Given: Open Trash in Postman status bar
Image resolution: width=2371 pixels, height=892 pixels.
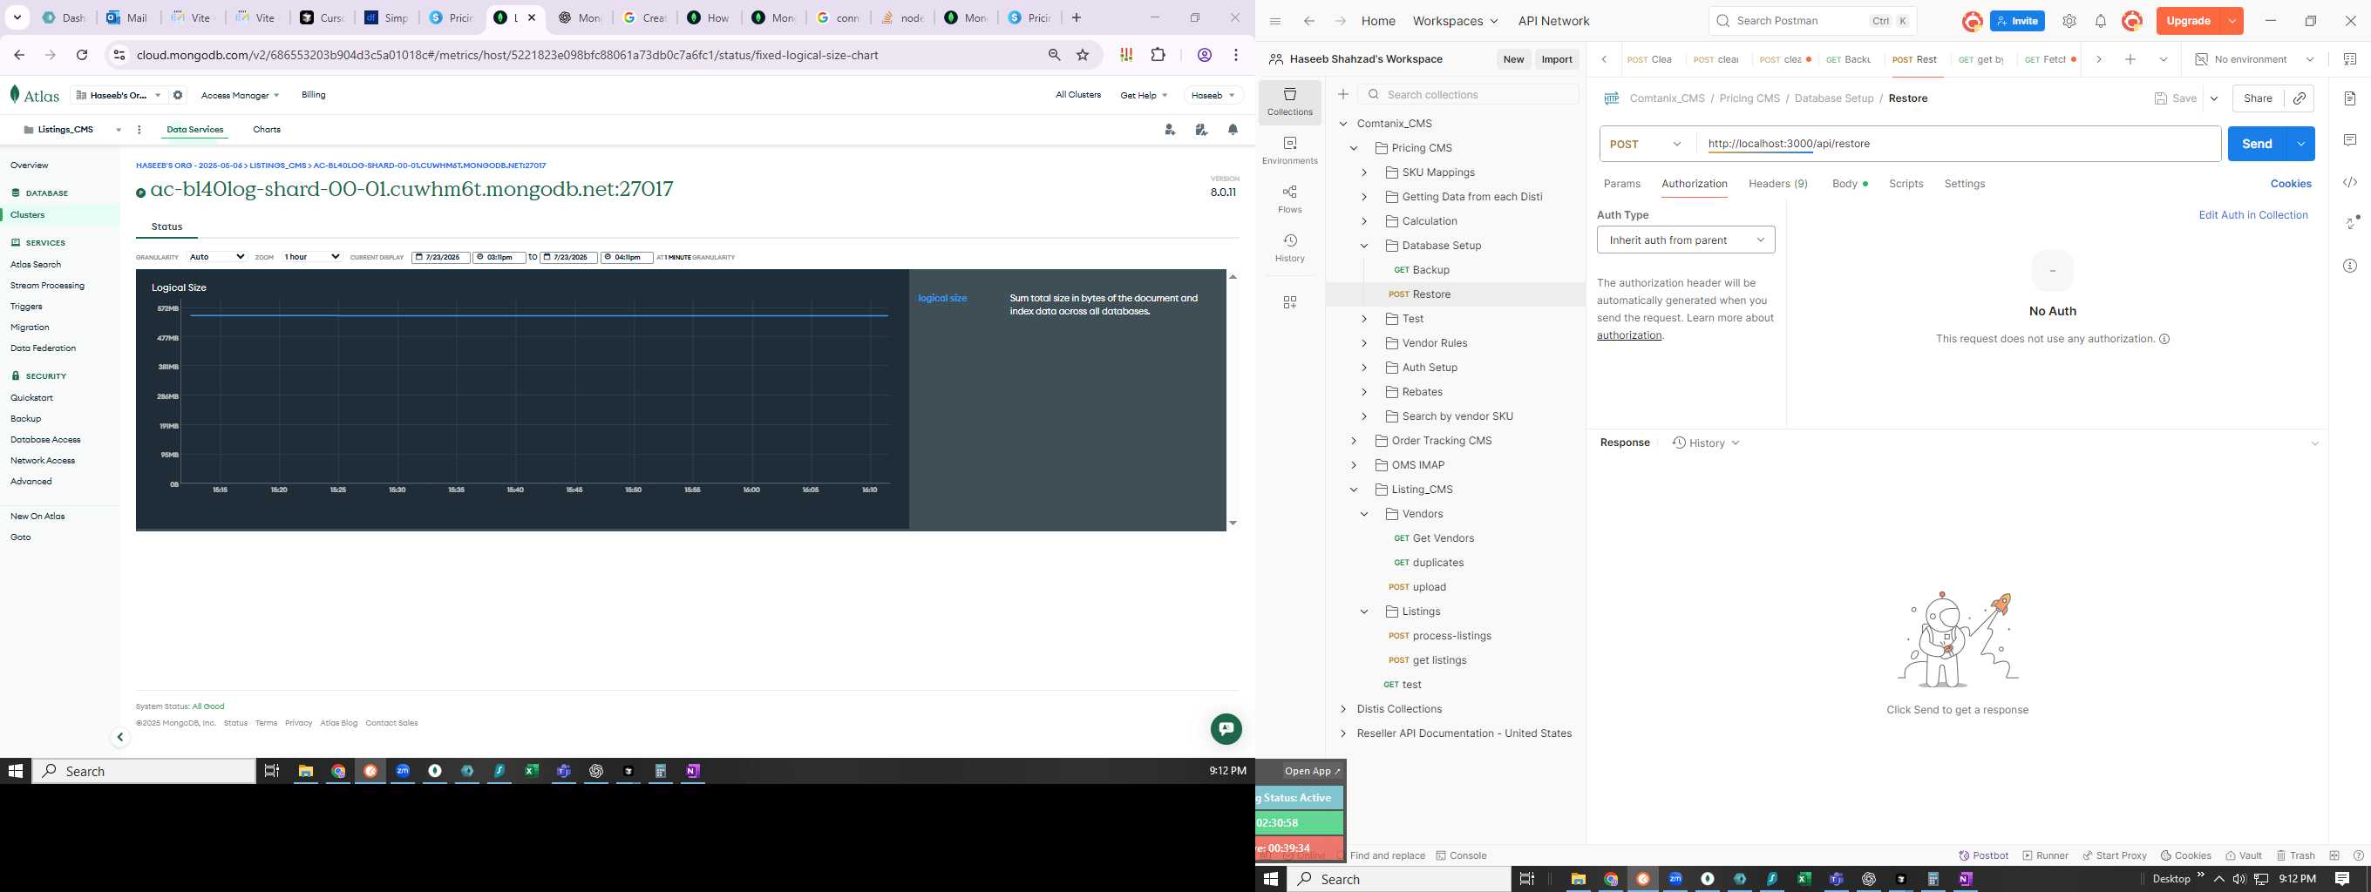Looking at the screenshot, I should 2294,855.
